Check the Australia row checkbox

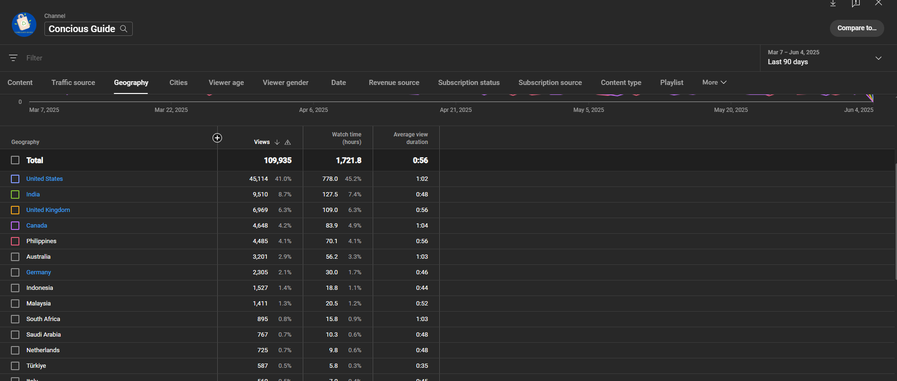coord(15,257)
